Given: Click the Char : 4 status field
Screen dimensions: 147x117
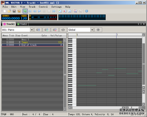Looking at the screenshot, I should click(x=55, y=114).
